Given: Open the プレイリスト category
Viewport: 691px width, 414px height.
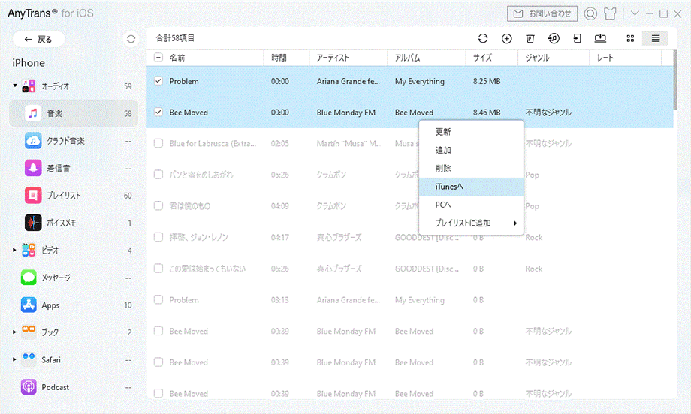Looking at the screenshot, I should [x=74, y=195].
